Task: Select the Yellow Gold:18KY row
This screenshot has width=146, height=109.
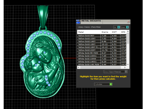Action: pos(102,44)
